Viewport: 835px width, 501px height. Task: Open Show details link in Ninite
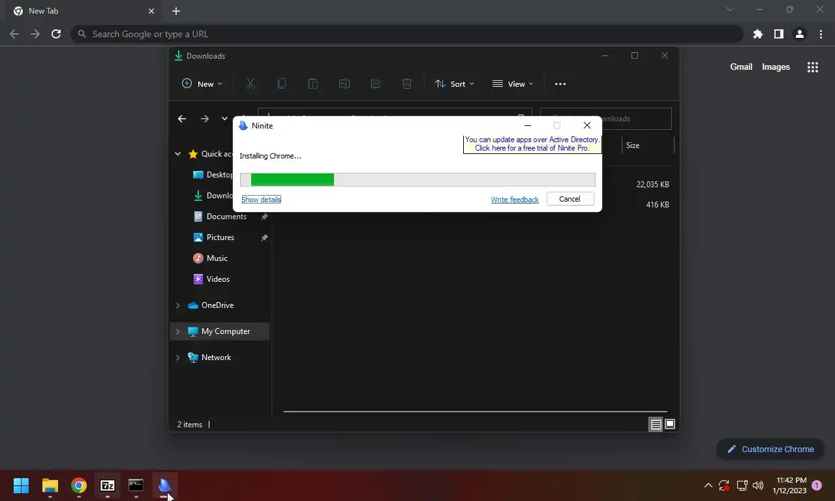tap(261, 199)
